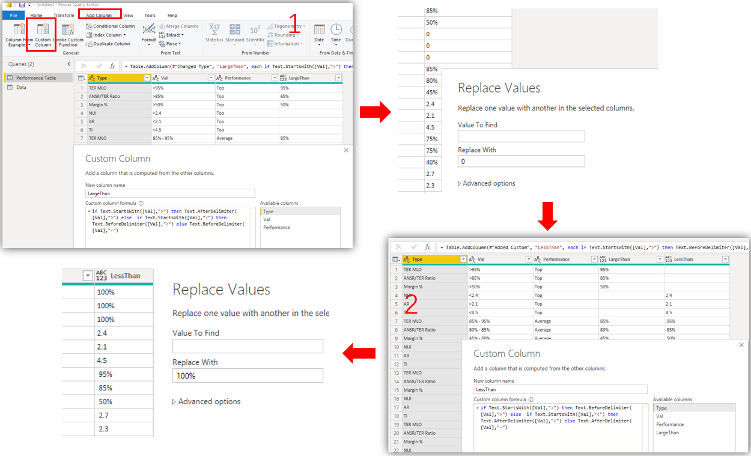Click table menu icon in top-left grid corner
This screenshot has height=456, width=751.
81,78
